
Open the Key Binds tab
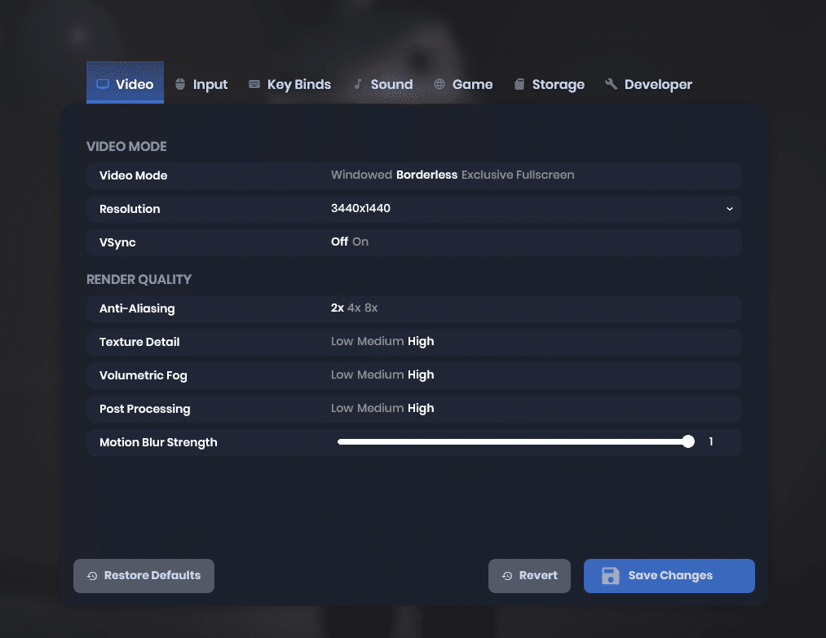(x=289, y=84)
